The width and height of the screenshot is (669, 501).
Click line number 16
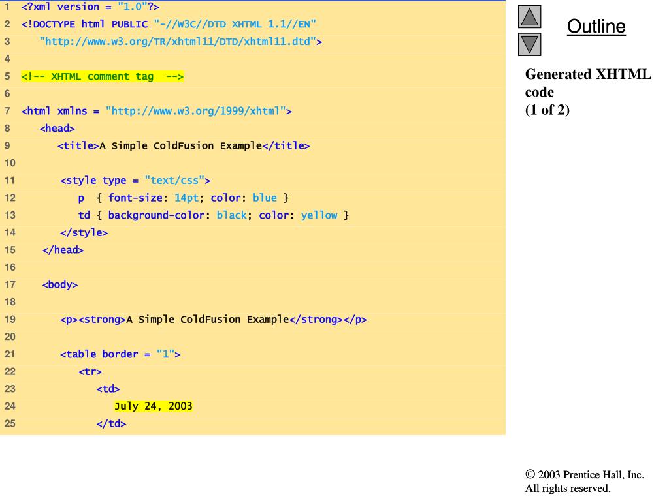tap(10, 267)
